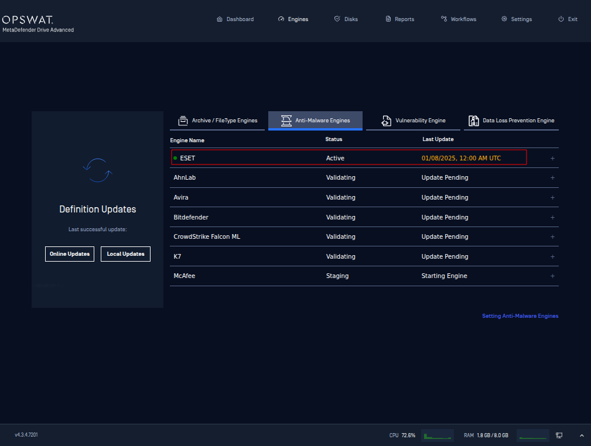Click the RAM usage graph
Viewport: 591px width, 446px height.
533,435
